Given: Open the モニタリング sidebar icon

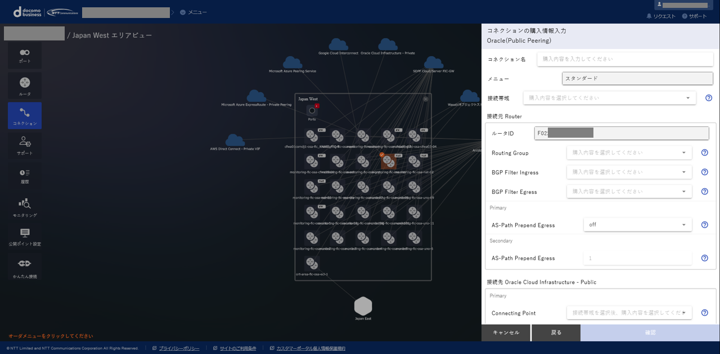Looking at the screenshot, I should click(x=25, y=206).
